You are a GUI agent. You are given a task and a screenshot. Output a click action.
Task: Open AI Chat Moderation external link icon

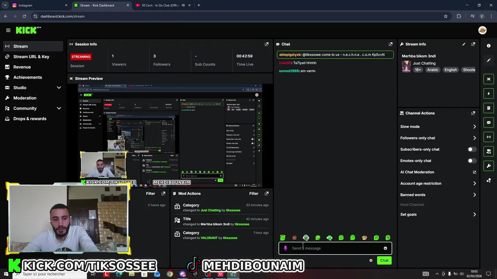tap(474, 172)
